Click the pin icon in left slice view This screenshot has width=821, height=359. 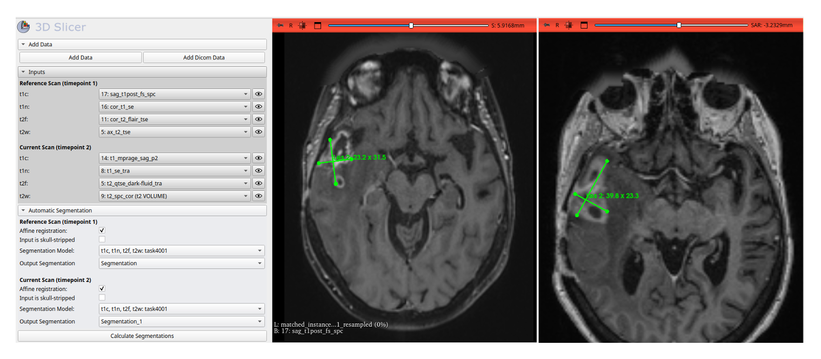(x=280, y=25)
